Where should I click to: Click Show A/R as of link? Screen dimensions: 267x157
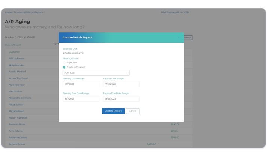tap(13, 45)
